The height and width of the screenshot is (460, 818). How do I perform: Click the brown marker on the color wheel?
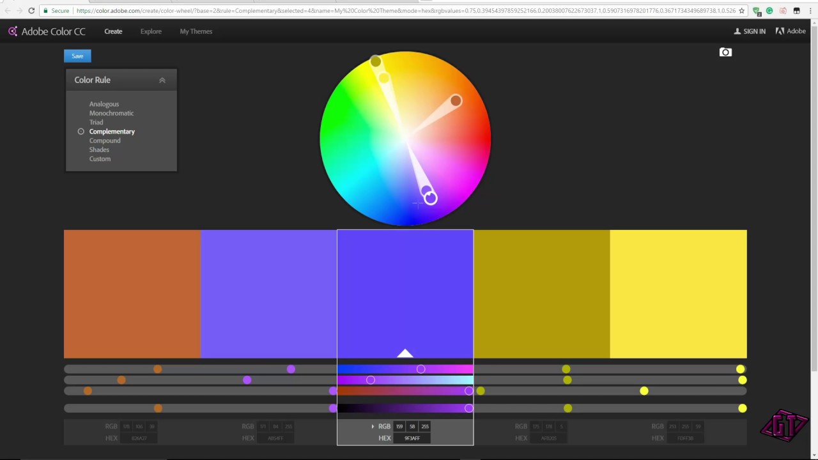(x=456, y=101)
